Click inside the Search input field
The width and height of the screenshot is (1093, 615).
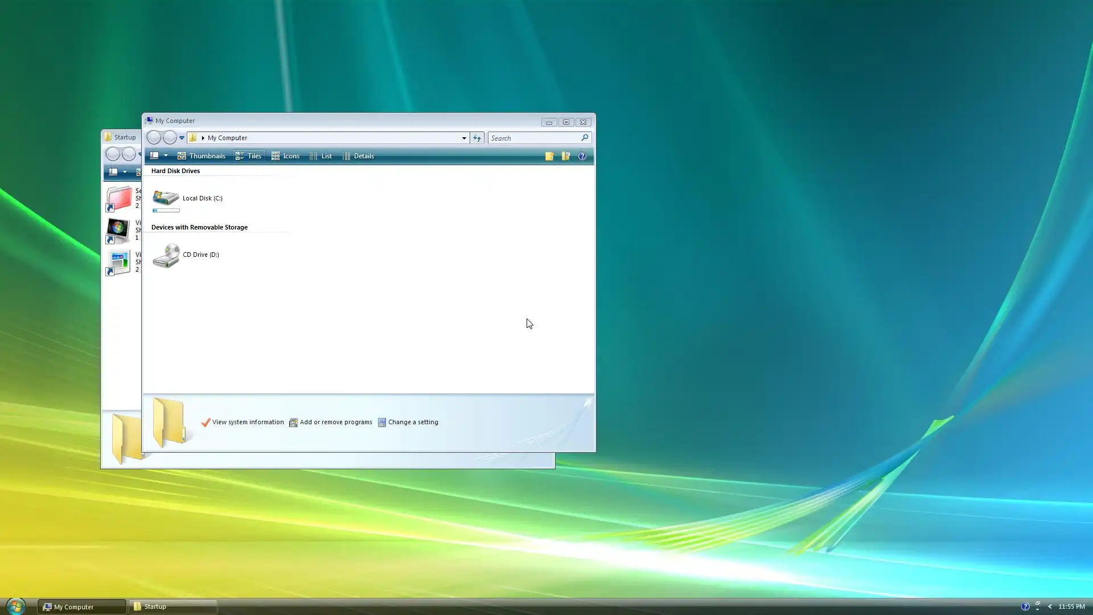point(533,138)
